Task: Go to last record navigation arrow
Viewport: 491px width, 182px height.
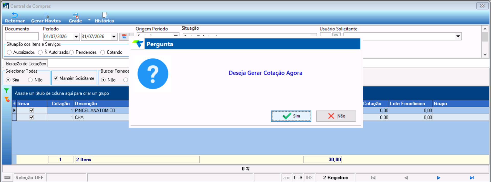Action: click(x=472, y=178)
